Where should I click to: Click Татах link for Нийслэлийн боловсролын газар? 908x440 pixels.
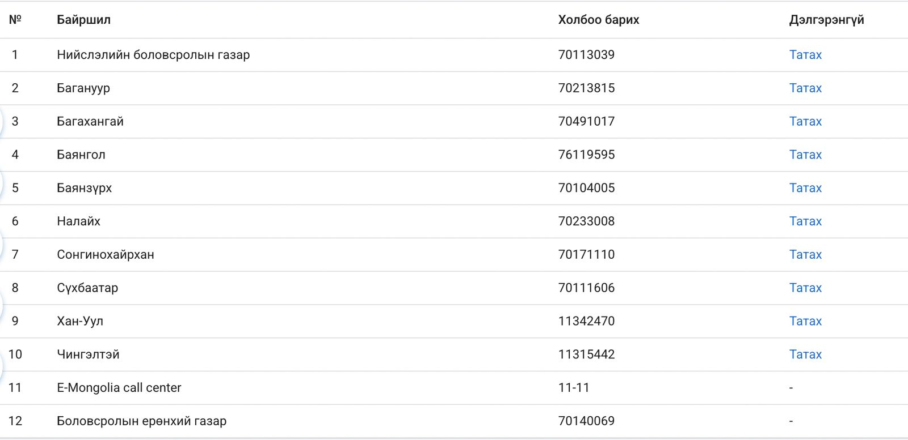(x=805, y=55)
